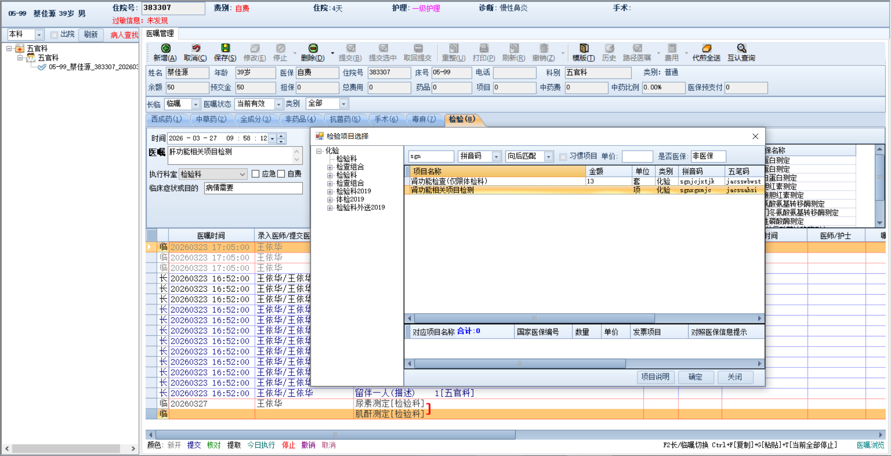The height and width of the screenshot is (456, 891).
Task: Enable the 自费 self-pay checkbox
Action: point(281,174)
